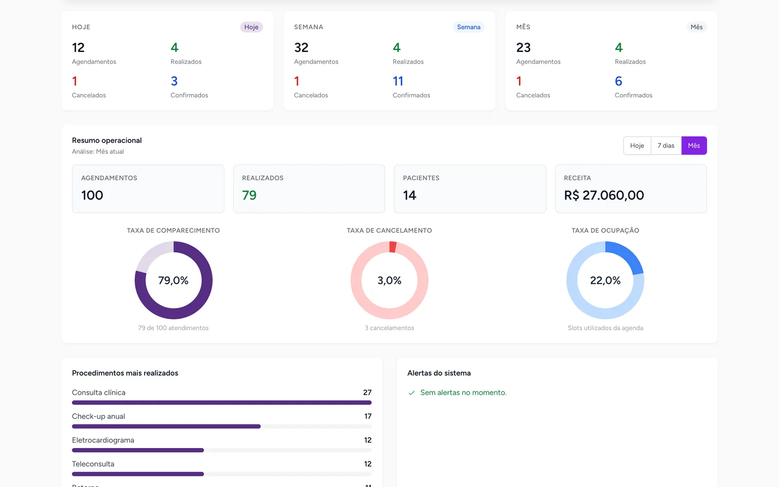Click the 'Resumo operacional' heading
Screen dimensions: 779x487
[107, 140]
